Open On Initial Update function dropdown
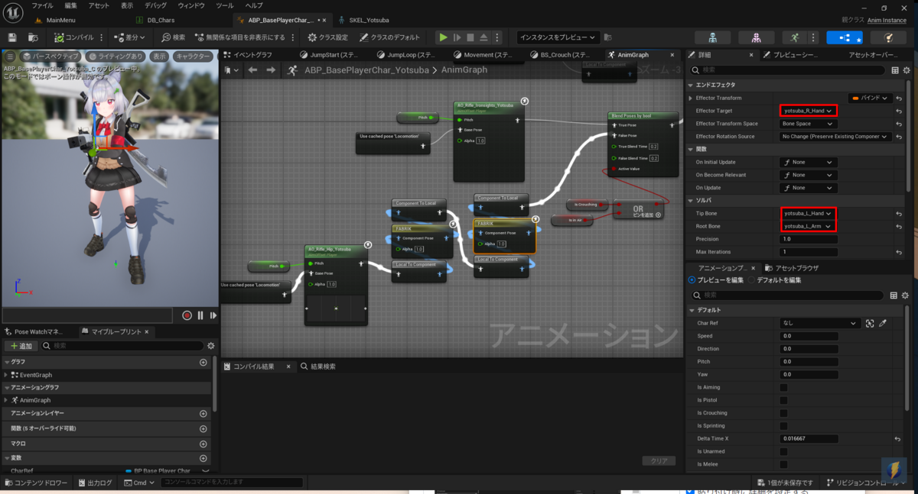The image size is (918, 494). (808, 162)
